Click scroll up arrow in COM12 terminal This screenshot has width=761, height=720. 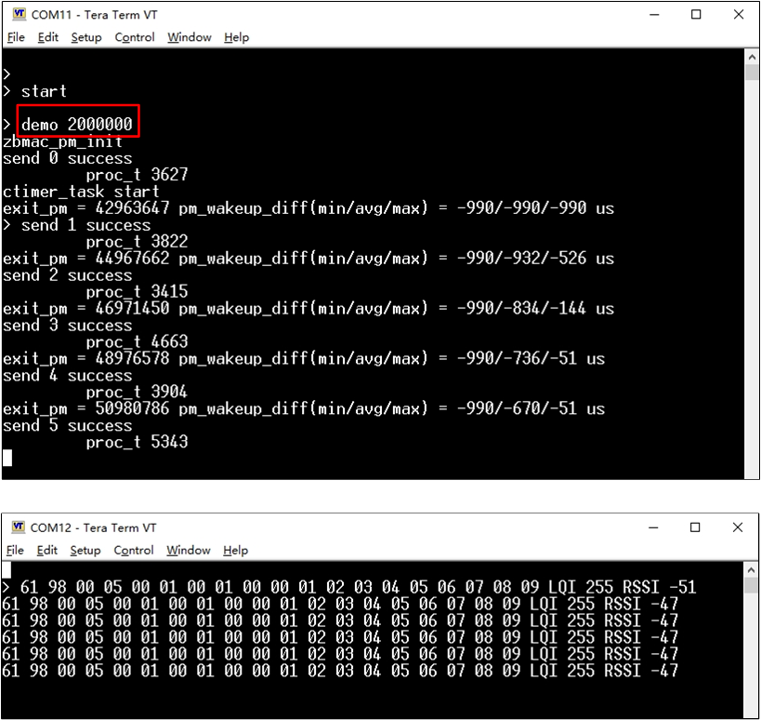click(751, 569)
